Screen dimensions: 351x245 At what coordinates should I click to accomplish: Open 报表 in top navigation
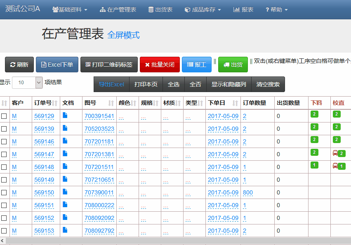(x=243, y=9)
